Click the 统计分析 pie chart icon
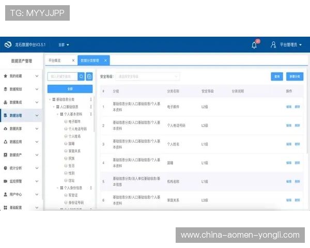Image resolution: width=310 pixels, height=248 pixels. point(6,168)
